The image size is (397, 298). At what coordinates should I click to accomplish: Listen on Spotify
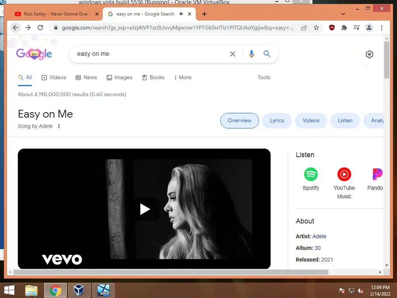pos(311,179)
